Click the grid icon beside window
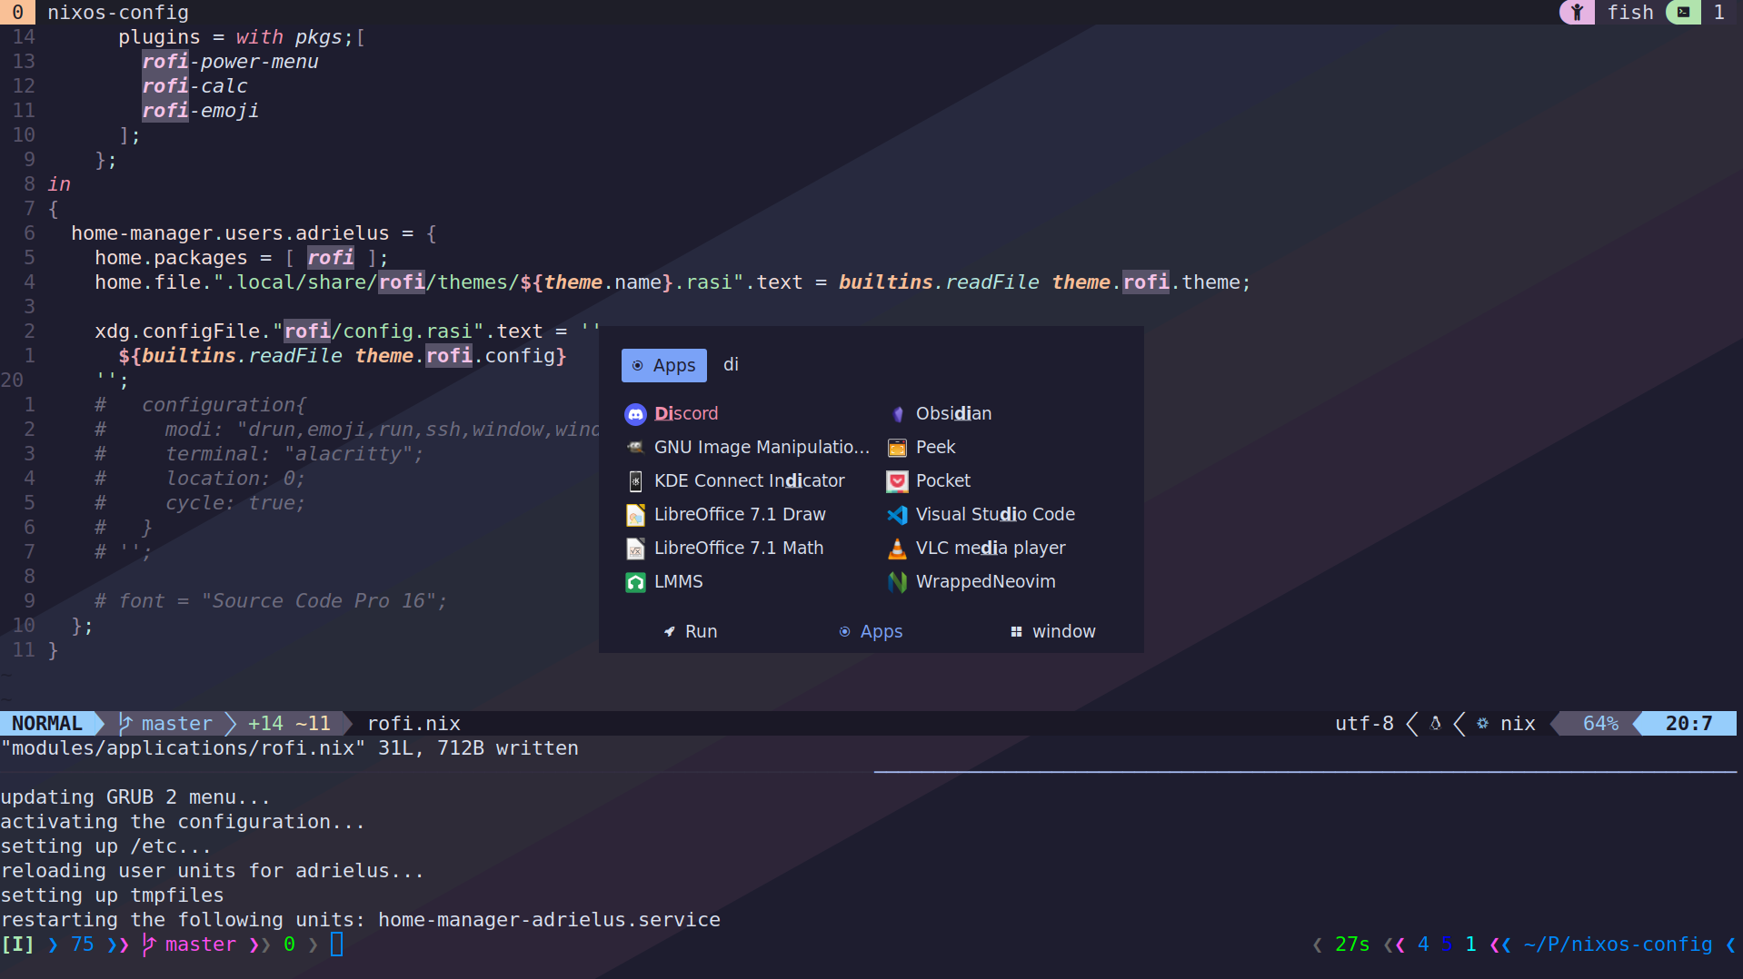This screenshot has width=1743, height=979. (1016, 631)
